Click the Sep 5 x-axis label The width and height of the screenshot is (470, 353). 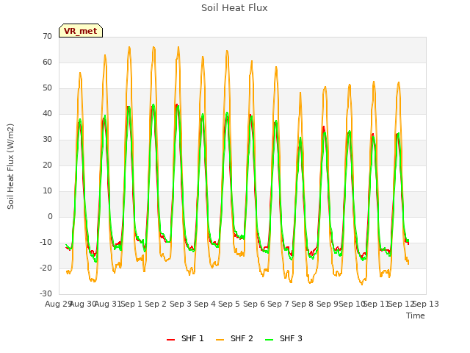[x=229, y=304]
